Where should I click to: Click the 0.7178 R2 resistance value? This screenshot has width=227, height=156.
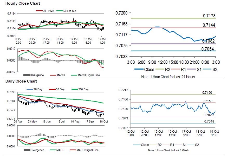209,16
